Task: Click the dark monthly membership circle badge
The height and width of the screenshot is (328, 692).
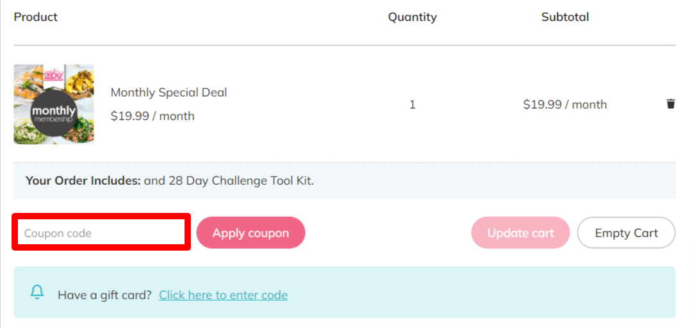Action: pos(53,113)
